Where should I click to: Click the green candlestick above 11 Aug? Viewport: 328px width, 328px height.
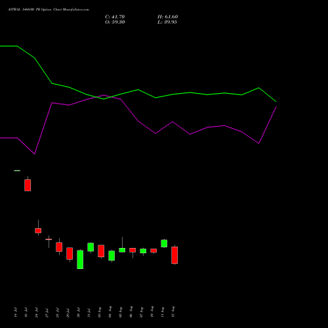point(164,243)
